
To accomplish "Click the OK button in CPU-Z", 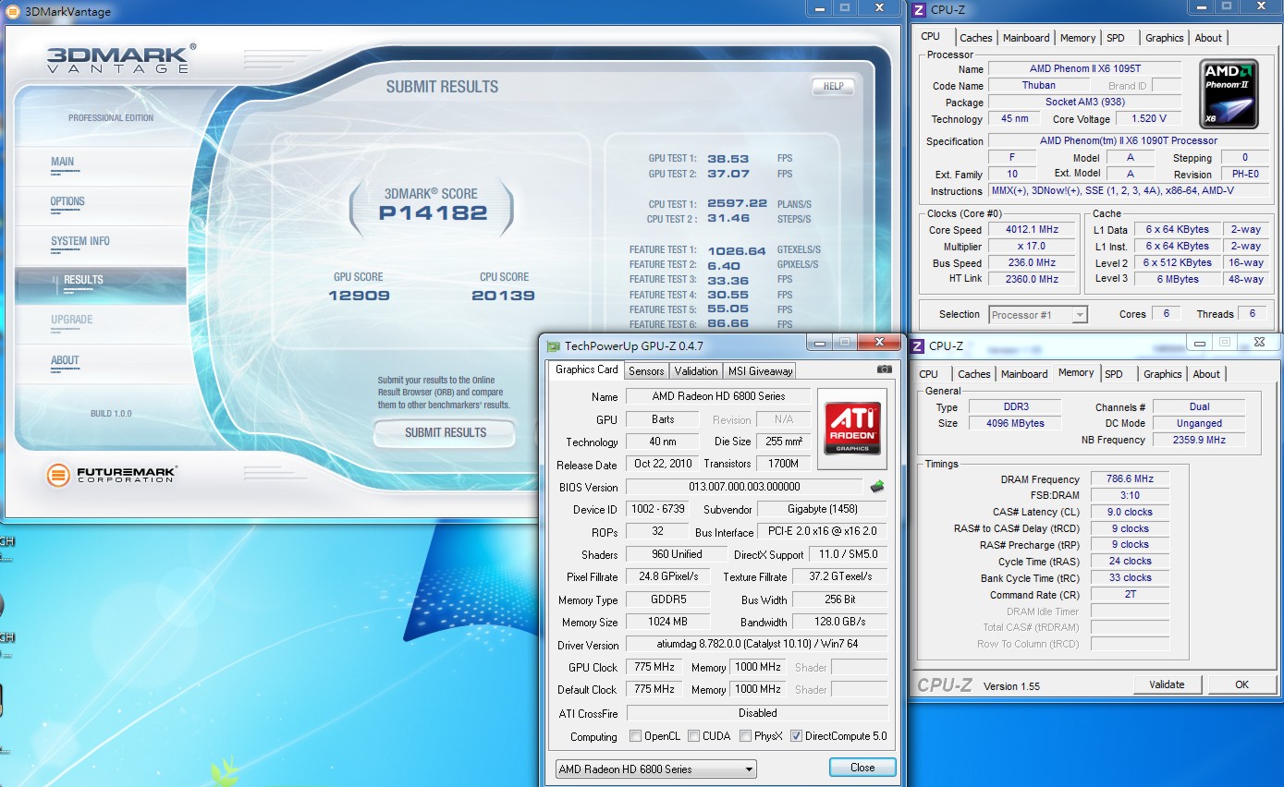I will (x=1241, y=684).
